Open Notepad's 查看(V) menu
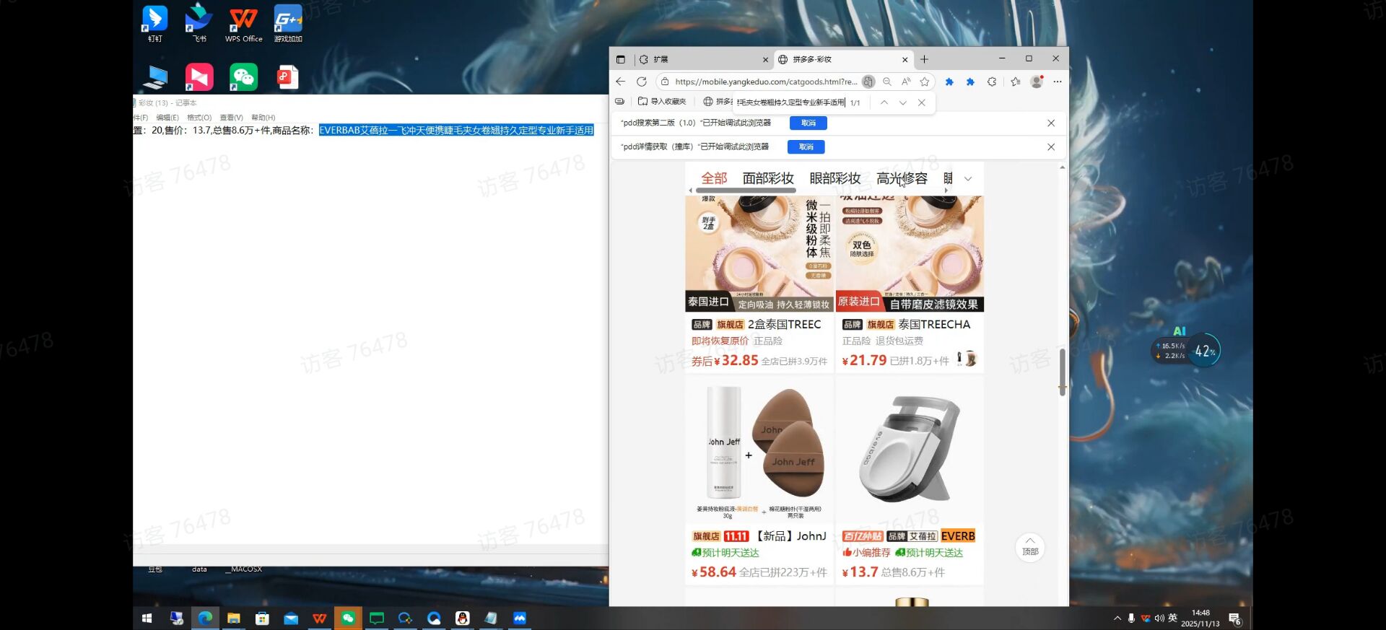Viewport: 1386px width, 630px height. (231, 118)
